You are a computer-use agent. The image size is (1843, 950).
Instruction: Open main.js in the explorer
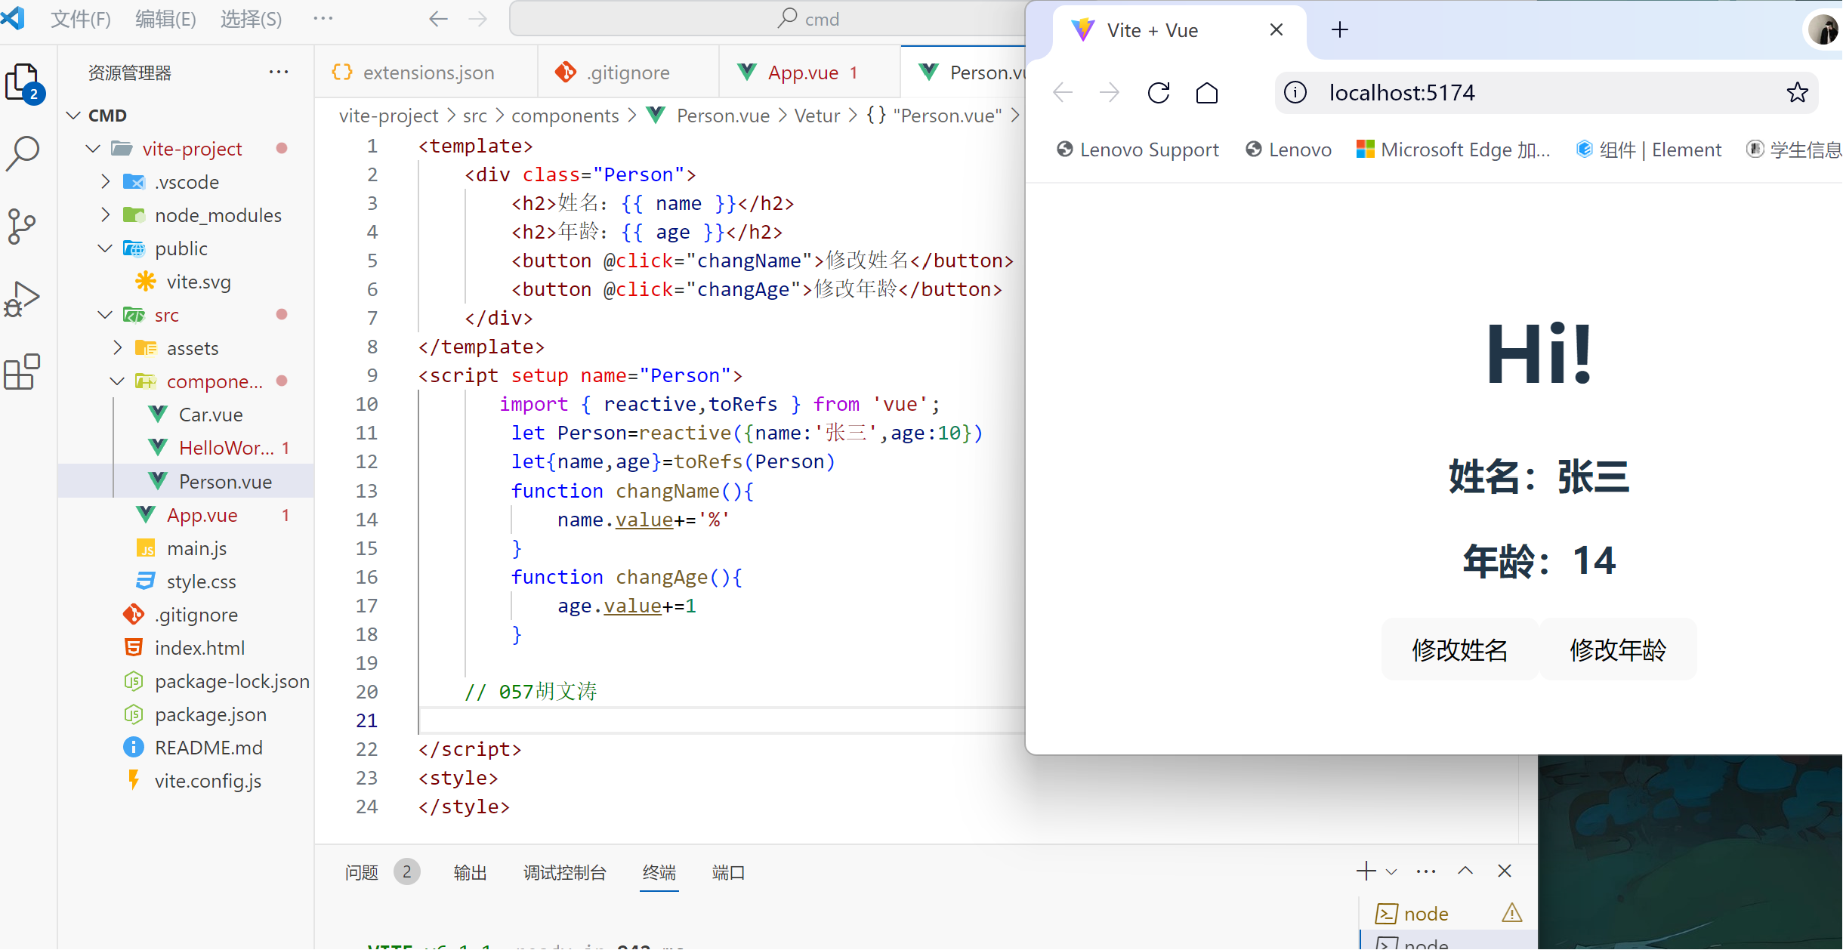(196, 548)
